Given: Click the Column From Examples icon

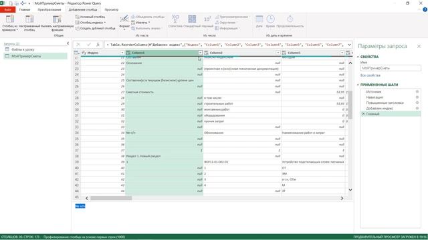Looking at the screenshot, I should 10,19.
